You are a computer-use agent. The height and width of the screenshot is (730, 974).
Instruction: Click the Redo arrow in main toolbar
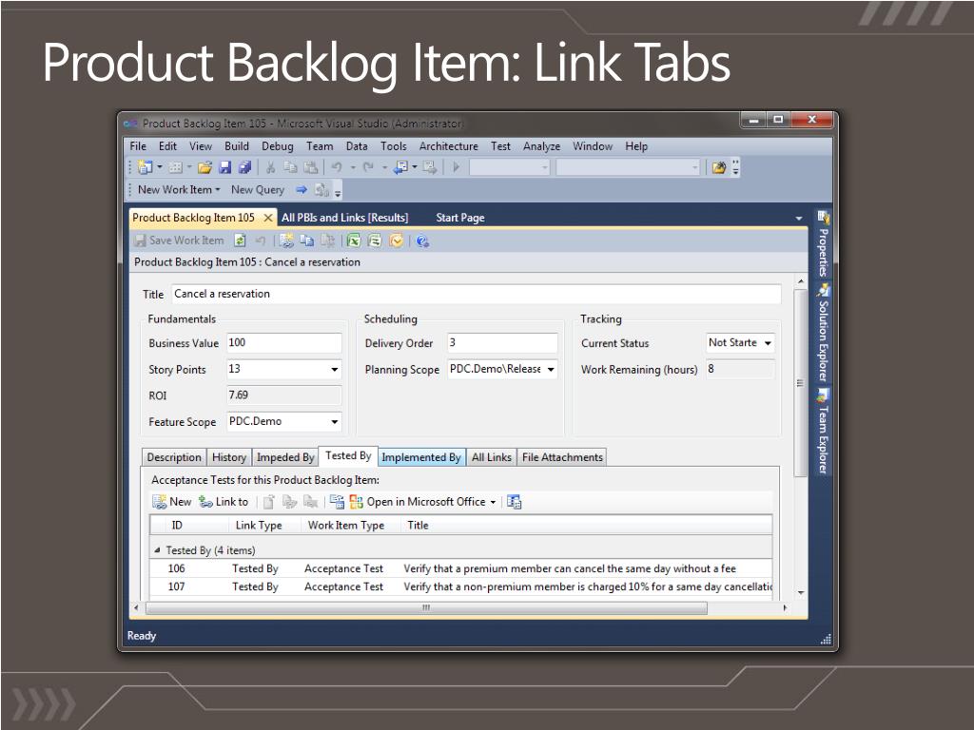pyautogui.click(x=368, y=167)
